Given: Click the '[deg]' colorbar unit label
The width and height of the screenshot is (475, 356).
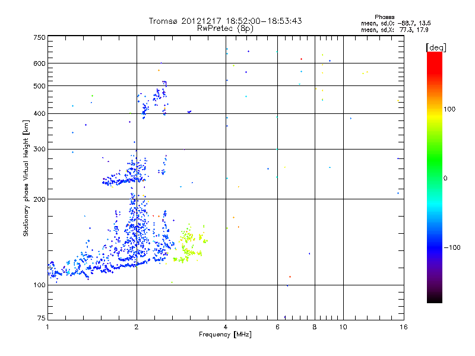Looking at the screenshot, I should click(x=436, y=47).
